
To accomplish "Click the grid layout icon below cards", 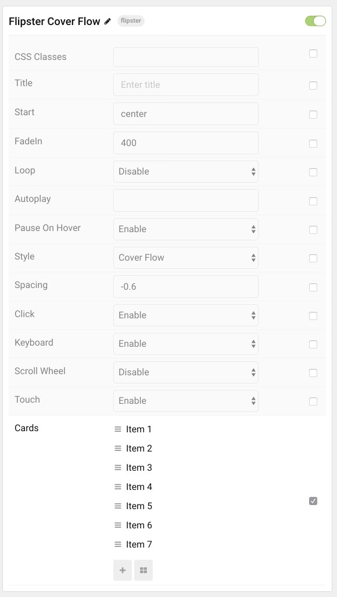I will [x=144, y=570].
